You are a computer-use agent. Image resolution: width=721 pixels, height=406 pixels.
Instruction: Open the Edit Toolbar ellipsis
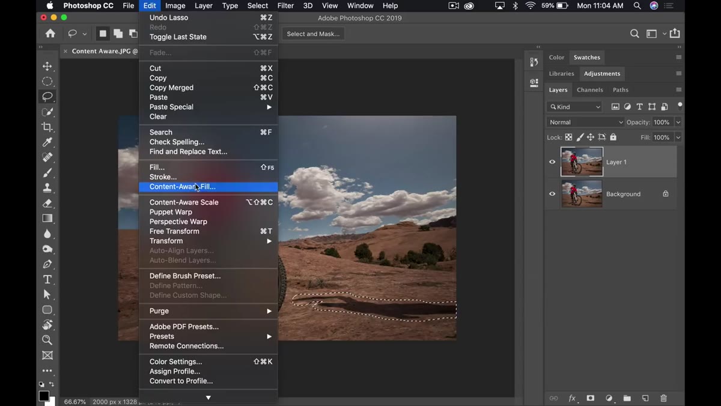coord(47,371)
